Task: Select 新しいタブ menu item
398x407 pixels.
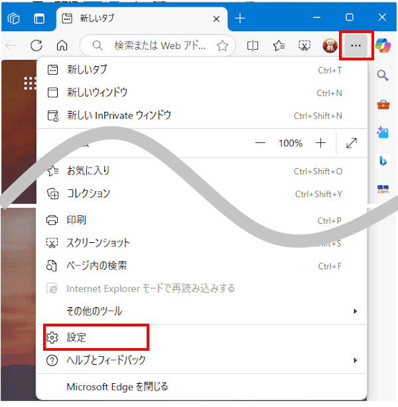Action: pos(202,70)
